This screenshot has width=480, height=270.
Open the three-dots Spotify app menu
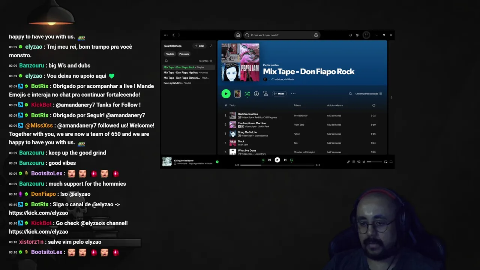tap(166, 35)
